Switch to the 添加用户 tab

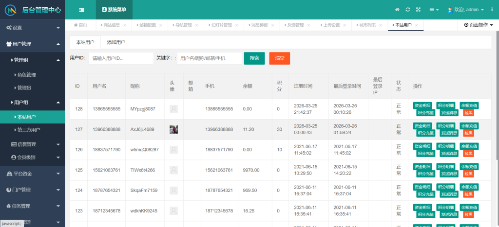(x=116, y=42)
